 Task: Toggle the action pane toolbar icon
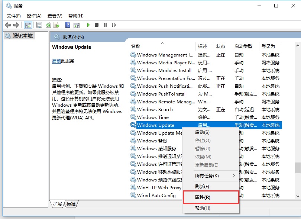pos(77,25)
